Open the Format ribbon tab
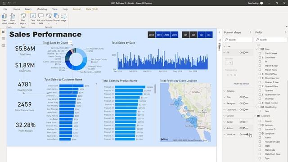The width and height of the screenshot is (288, 162). pos(77,9)
